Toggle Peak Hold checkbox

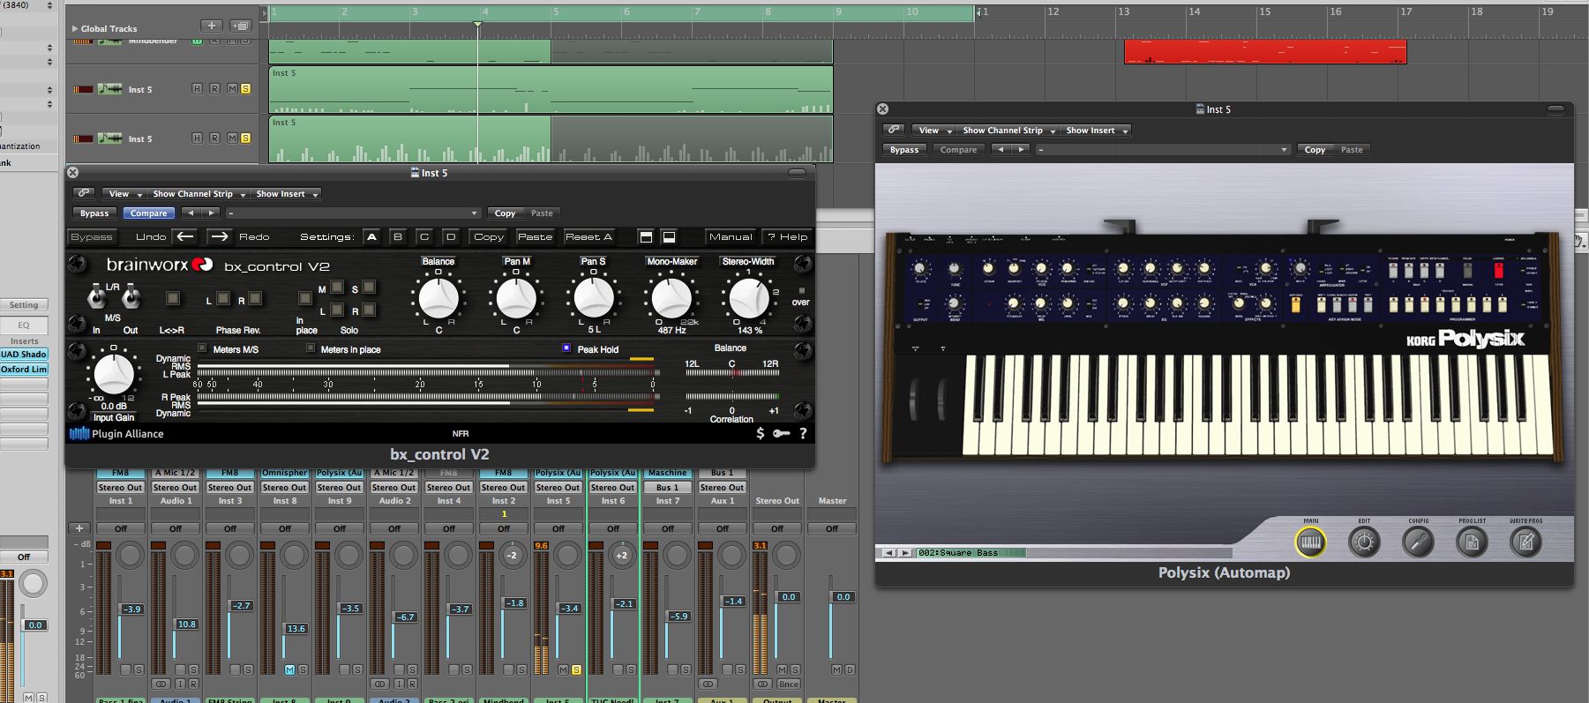click(x=566, y=348)
